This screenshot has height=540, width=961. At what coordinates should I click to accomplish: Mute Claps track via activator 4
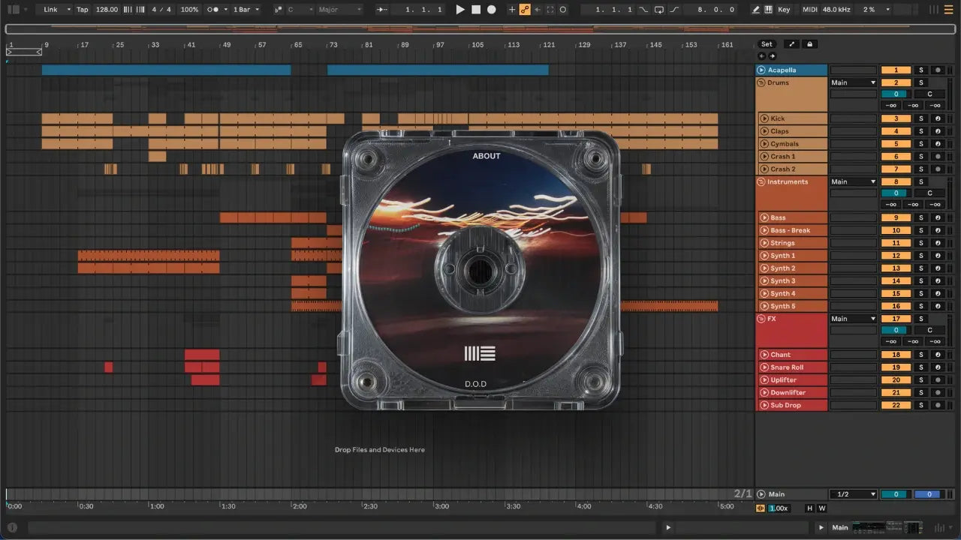896,131
